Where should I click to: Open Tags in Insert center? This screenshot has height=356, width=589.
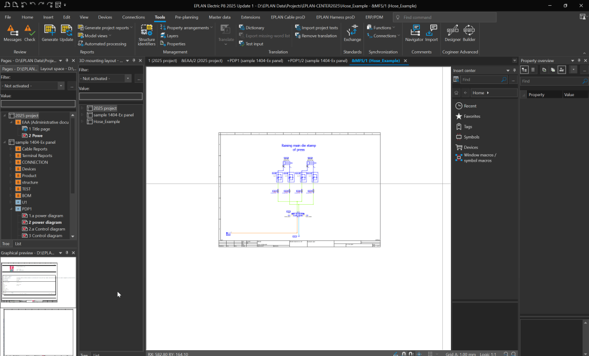pyautogui.click(x=464, y=127)
